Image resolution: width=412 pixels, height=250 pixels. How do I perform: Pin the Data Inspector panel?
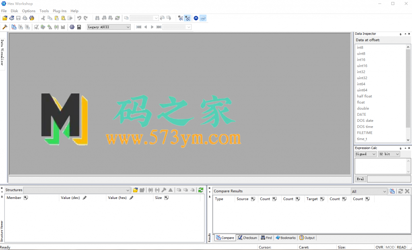coord(401,34)
